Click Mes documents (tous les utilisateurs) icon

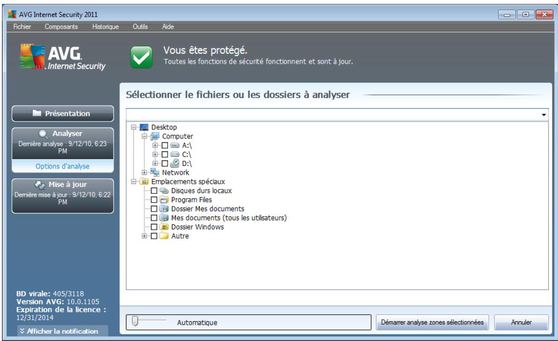coord(164,218)
